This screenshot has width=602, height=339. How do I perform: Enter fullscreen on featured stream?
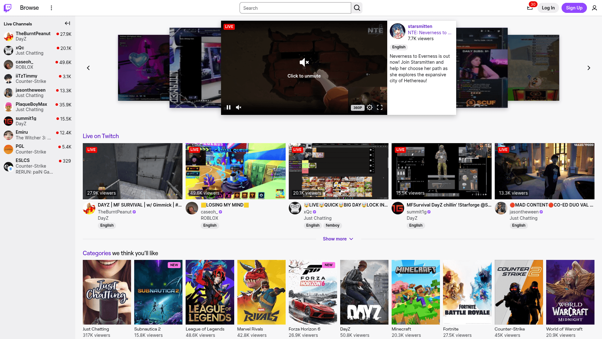pos(380,107)
